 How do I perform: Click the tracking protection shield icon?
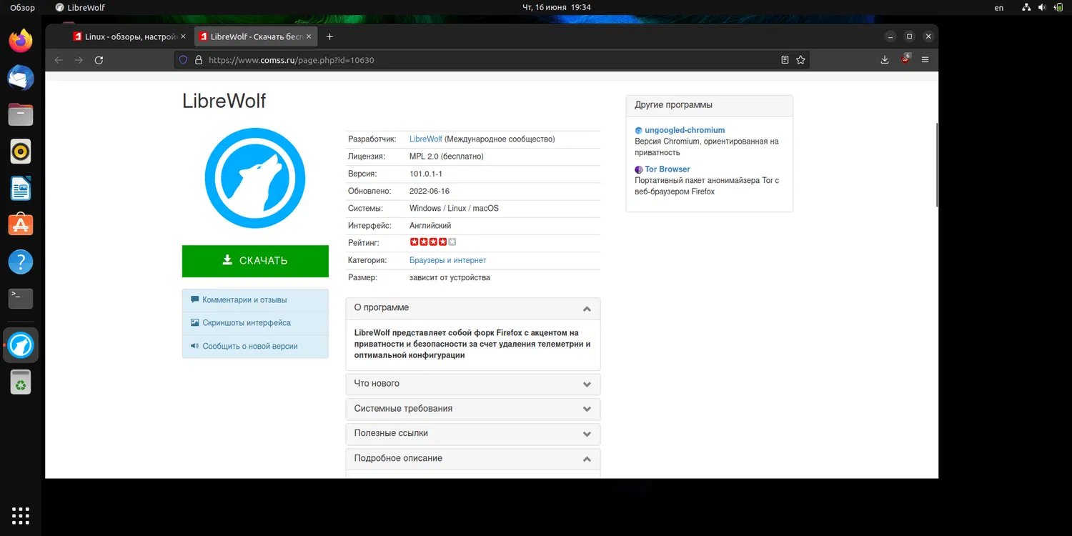[184, 60]
